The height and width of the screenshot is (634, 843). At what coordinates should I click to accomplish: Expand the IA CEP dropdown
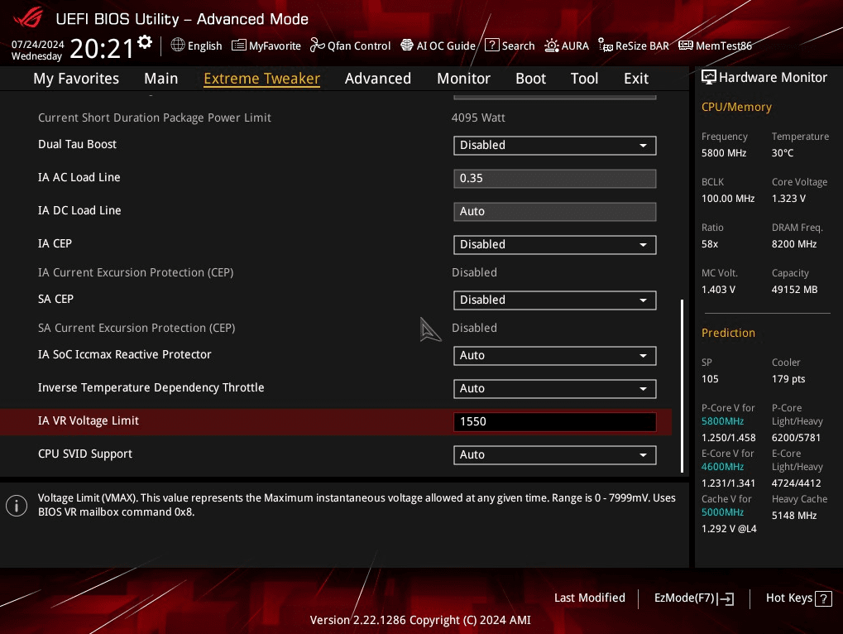pos(555,245)
